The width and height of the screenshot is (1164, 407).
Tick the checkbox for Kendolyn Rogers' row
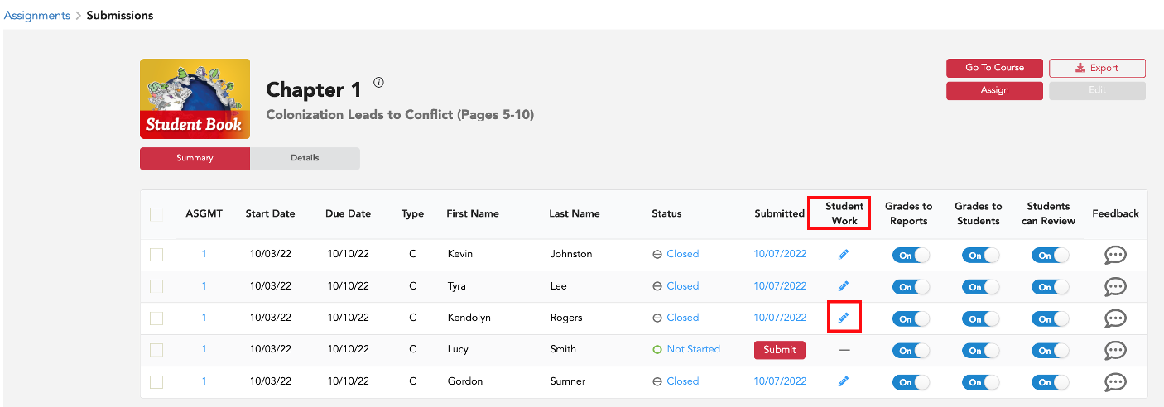point(156,318)
